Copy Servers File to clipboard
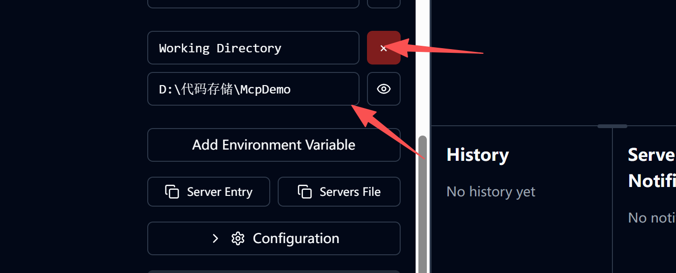 [339, 192]
